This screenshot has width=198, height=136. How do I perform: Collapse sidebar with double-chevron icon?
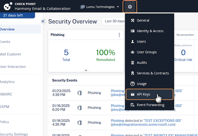tap(44, 21)
